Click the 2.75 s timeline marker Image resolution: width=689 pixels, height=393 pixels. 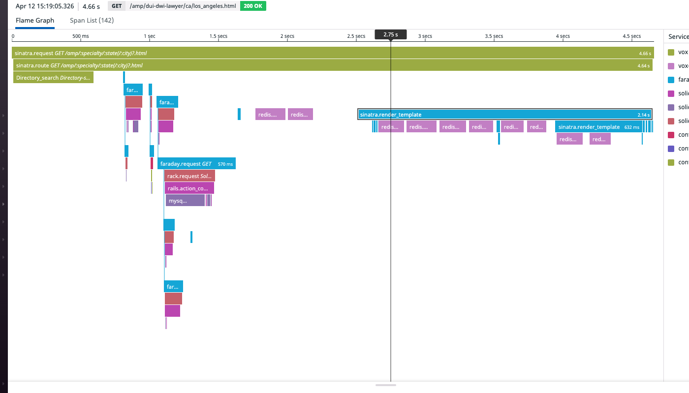coord(390,34)
